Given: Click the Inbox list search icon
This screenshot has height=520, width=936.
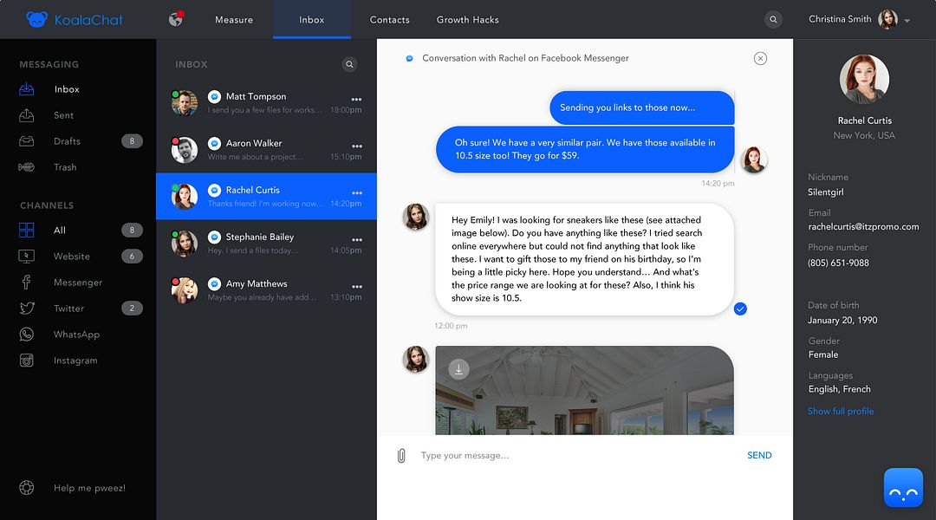Looking at the screenshot, I should click(350, 64).
